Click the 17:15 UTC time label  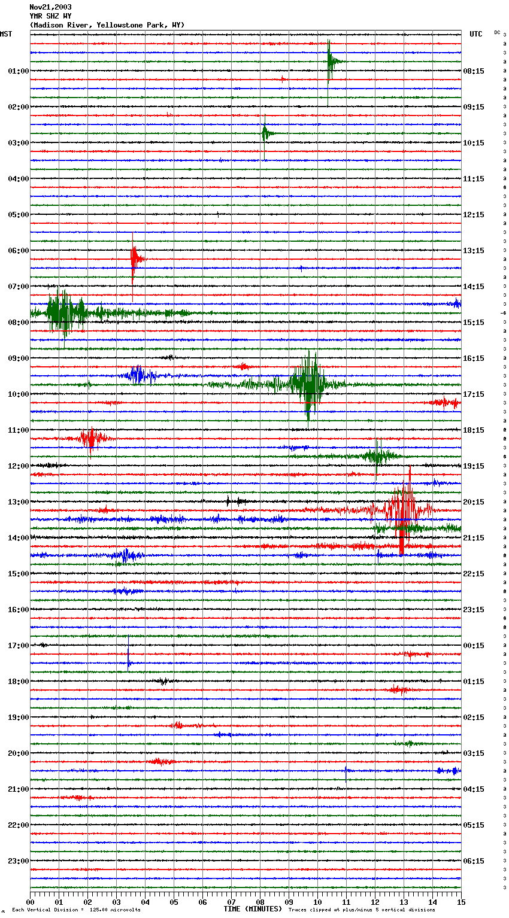tap(474, 394)
